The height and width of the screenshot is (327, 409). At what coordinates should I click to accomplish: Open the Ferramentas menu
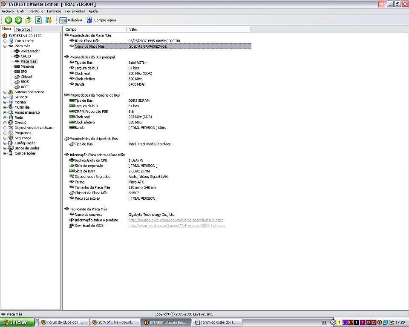tap(75, 11)
